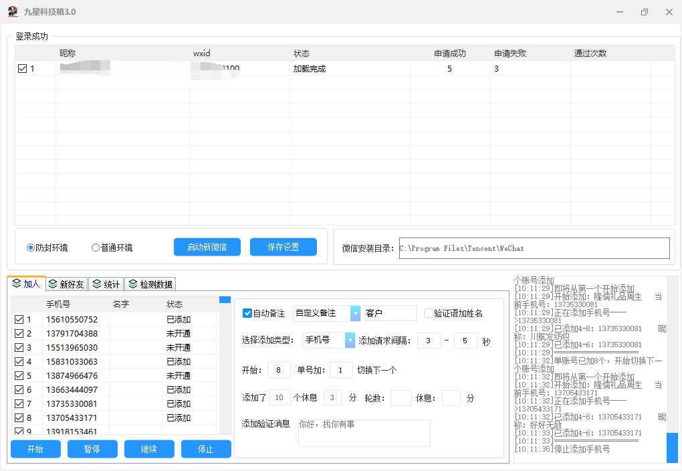Click the layers icon on the 加人 tab
This screenshot has height=471, width=682.
tap(17, 284)
